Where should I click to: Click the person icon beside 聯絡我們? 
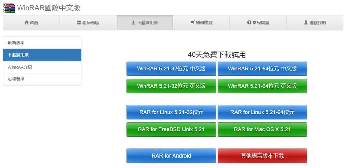tap(306, 23)
